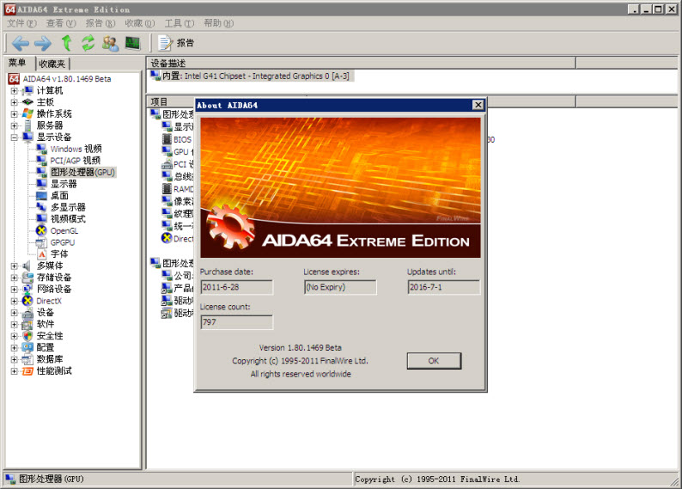Click the License expires field
Image resolution: width=682 pixels, height=489 pixels.
tap(340, 287)
